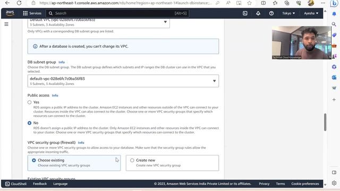Open browser settings ellipsis menu
Screen dimensions: 340x191
(x=323, y=3)
